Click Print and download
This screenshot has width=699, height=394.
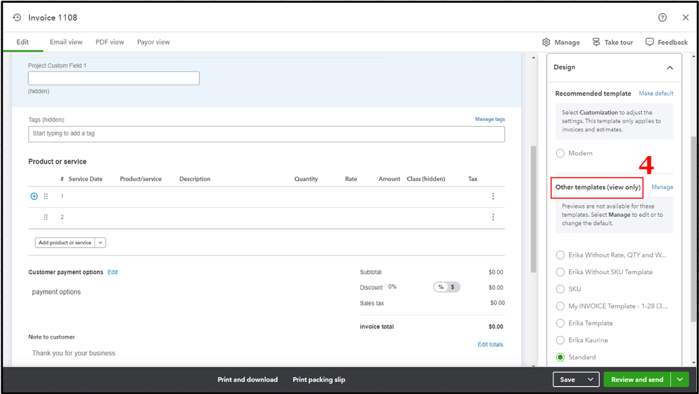pos(248,379)
